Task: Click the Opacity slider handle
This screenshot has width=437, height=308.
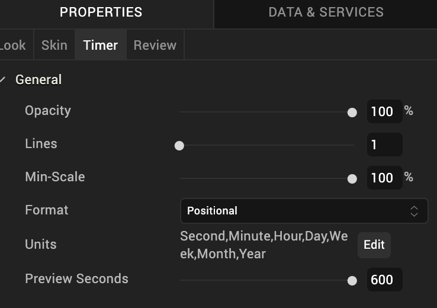Action: pos(352,113)
